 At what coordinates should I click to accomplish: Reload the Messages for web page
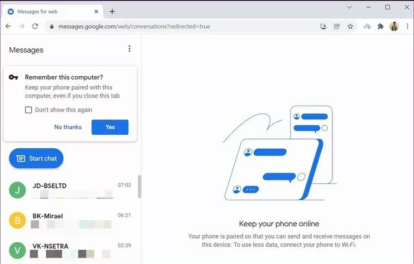(x=35, y=26)
